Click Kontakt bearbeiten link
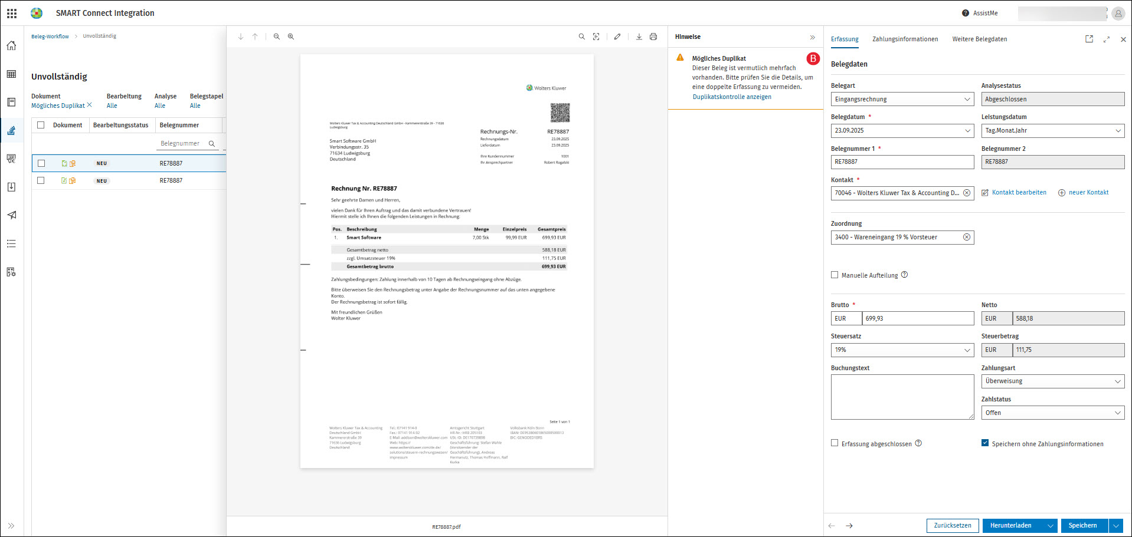1132x537 pixels. click(x=1014, y=192)
